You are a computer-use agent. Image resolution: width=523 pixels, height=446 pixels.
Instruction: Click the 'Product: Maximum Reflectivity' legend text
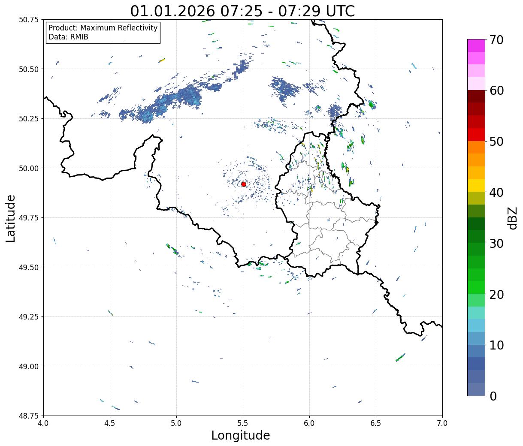click(103, 28)
